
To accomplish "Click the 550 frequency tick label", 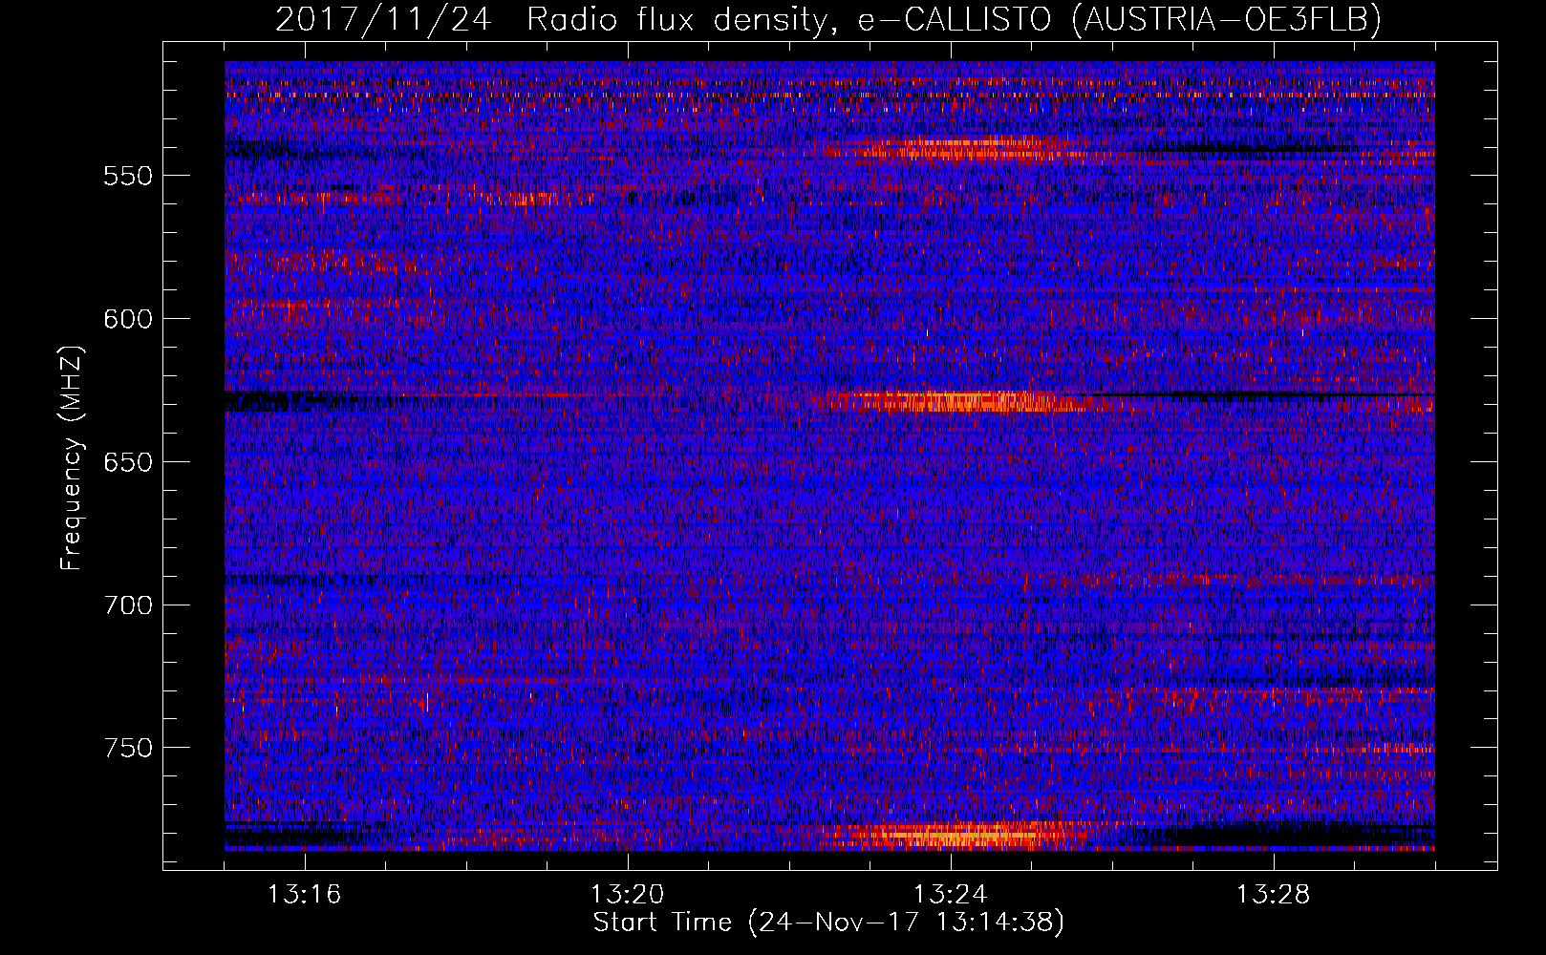I will click(128, 177).
